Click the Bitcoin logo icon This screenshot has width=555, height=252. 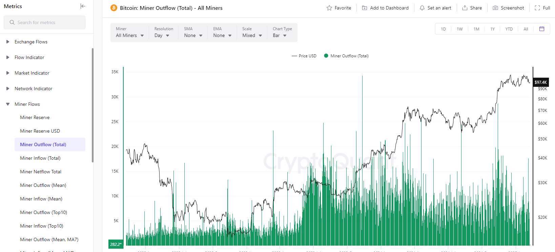pyautogui.click(x=114, y=8)
